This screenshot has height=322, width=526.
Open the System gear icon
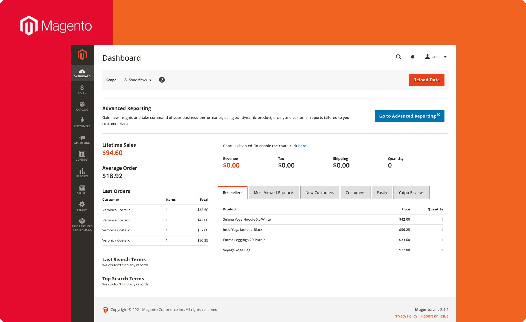pos(82,204)
